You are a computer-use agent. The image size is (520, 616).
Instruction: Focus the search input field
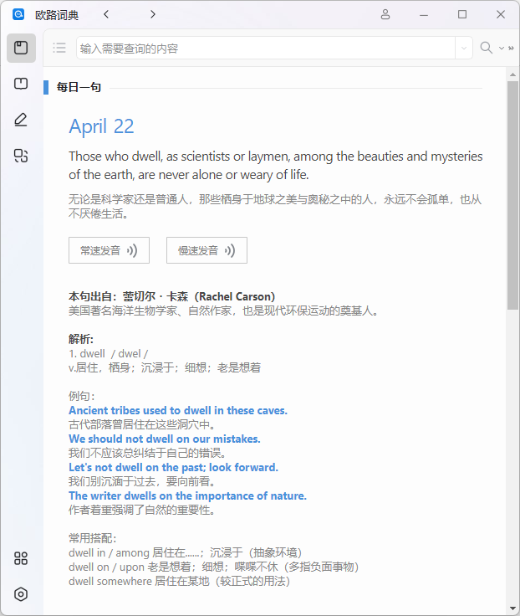266,49
